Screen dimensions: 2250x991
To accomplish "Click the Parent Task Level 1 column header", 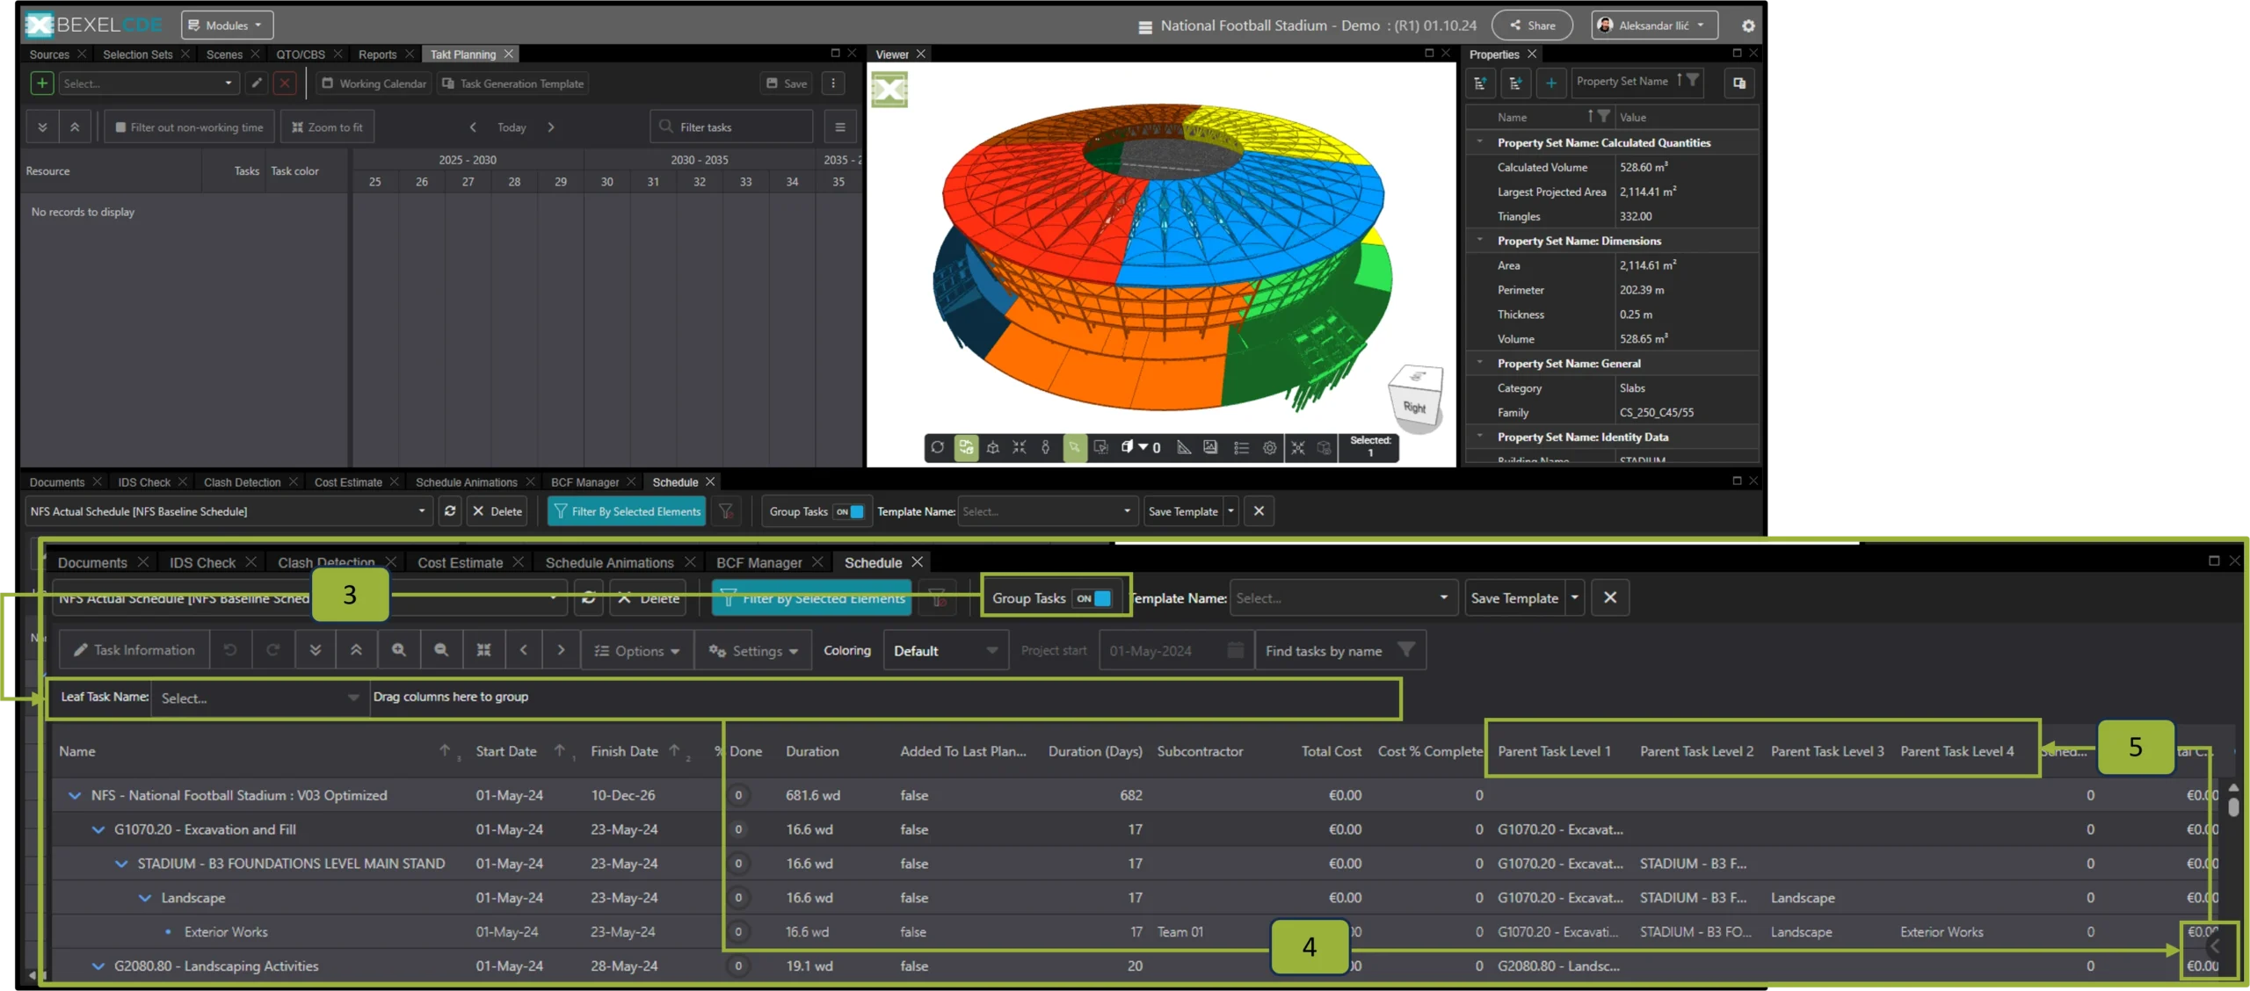I will [1554, 751].
